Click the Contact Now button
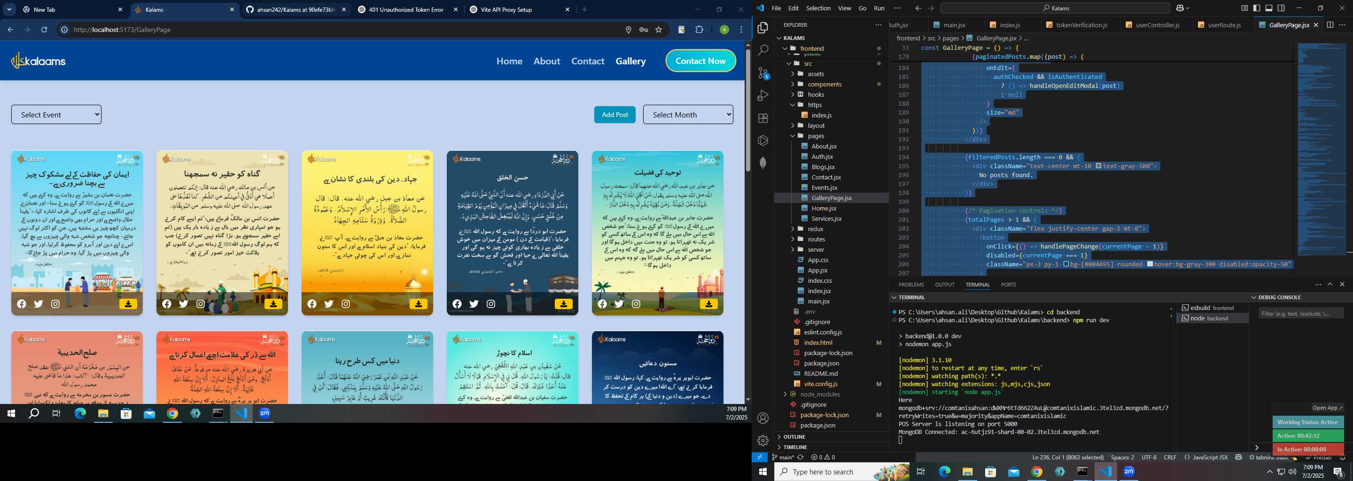This screenshot has width=1353, height=481. pos(700,61)
